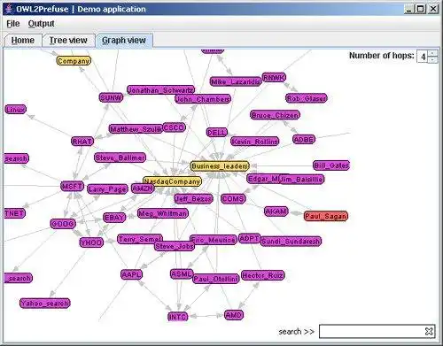
Task: Click the RNWK node
Action: click(274, 78)
